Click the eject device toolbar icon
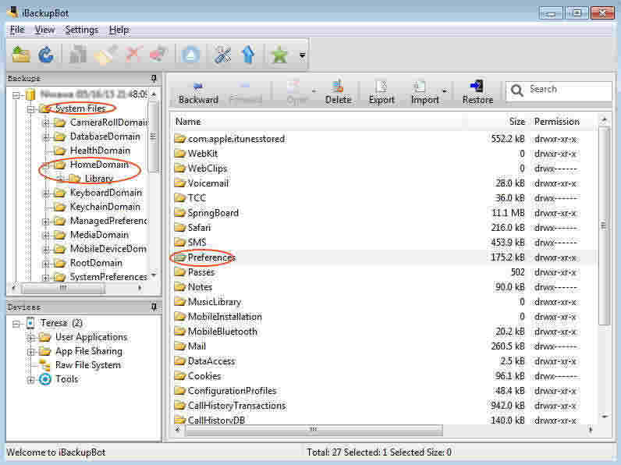This screenshot has height=465, width=621. click(191, 55)
